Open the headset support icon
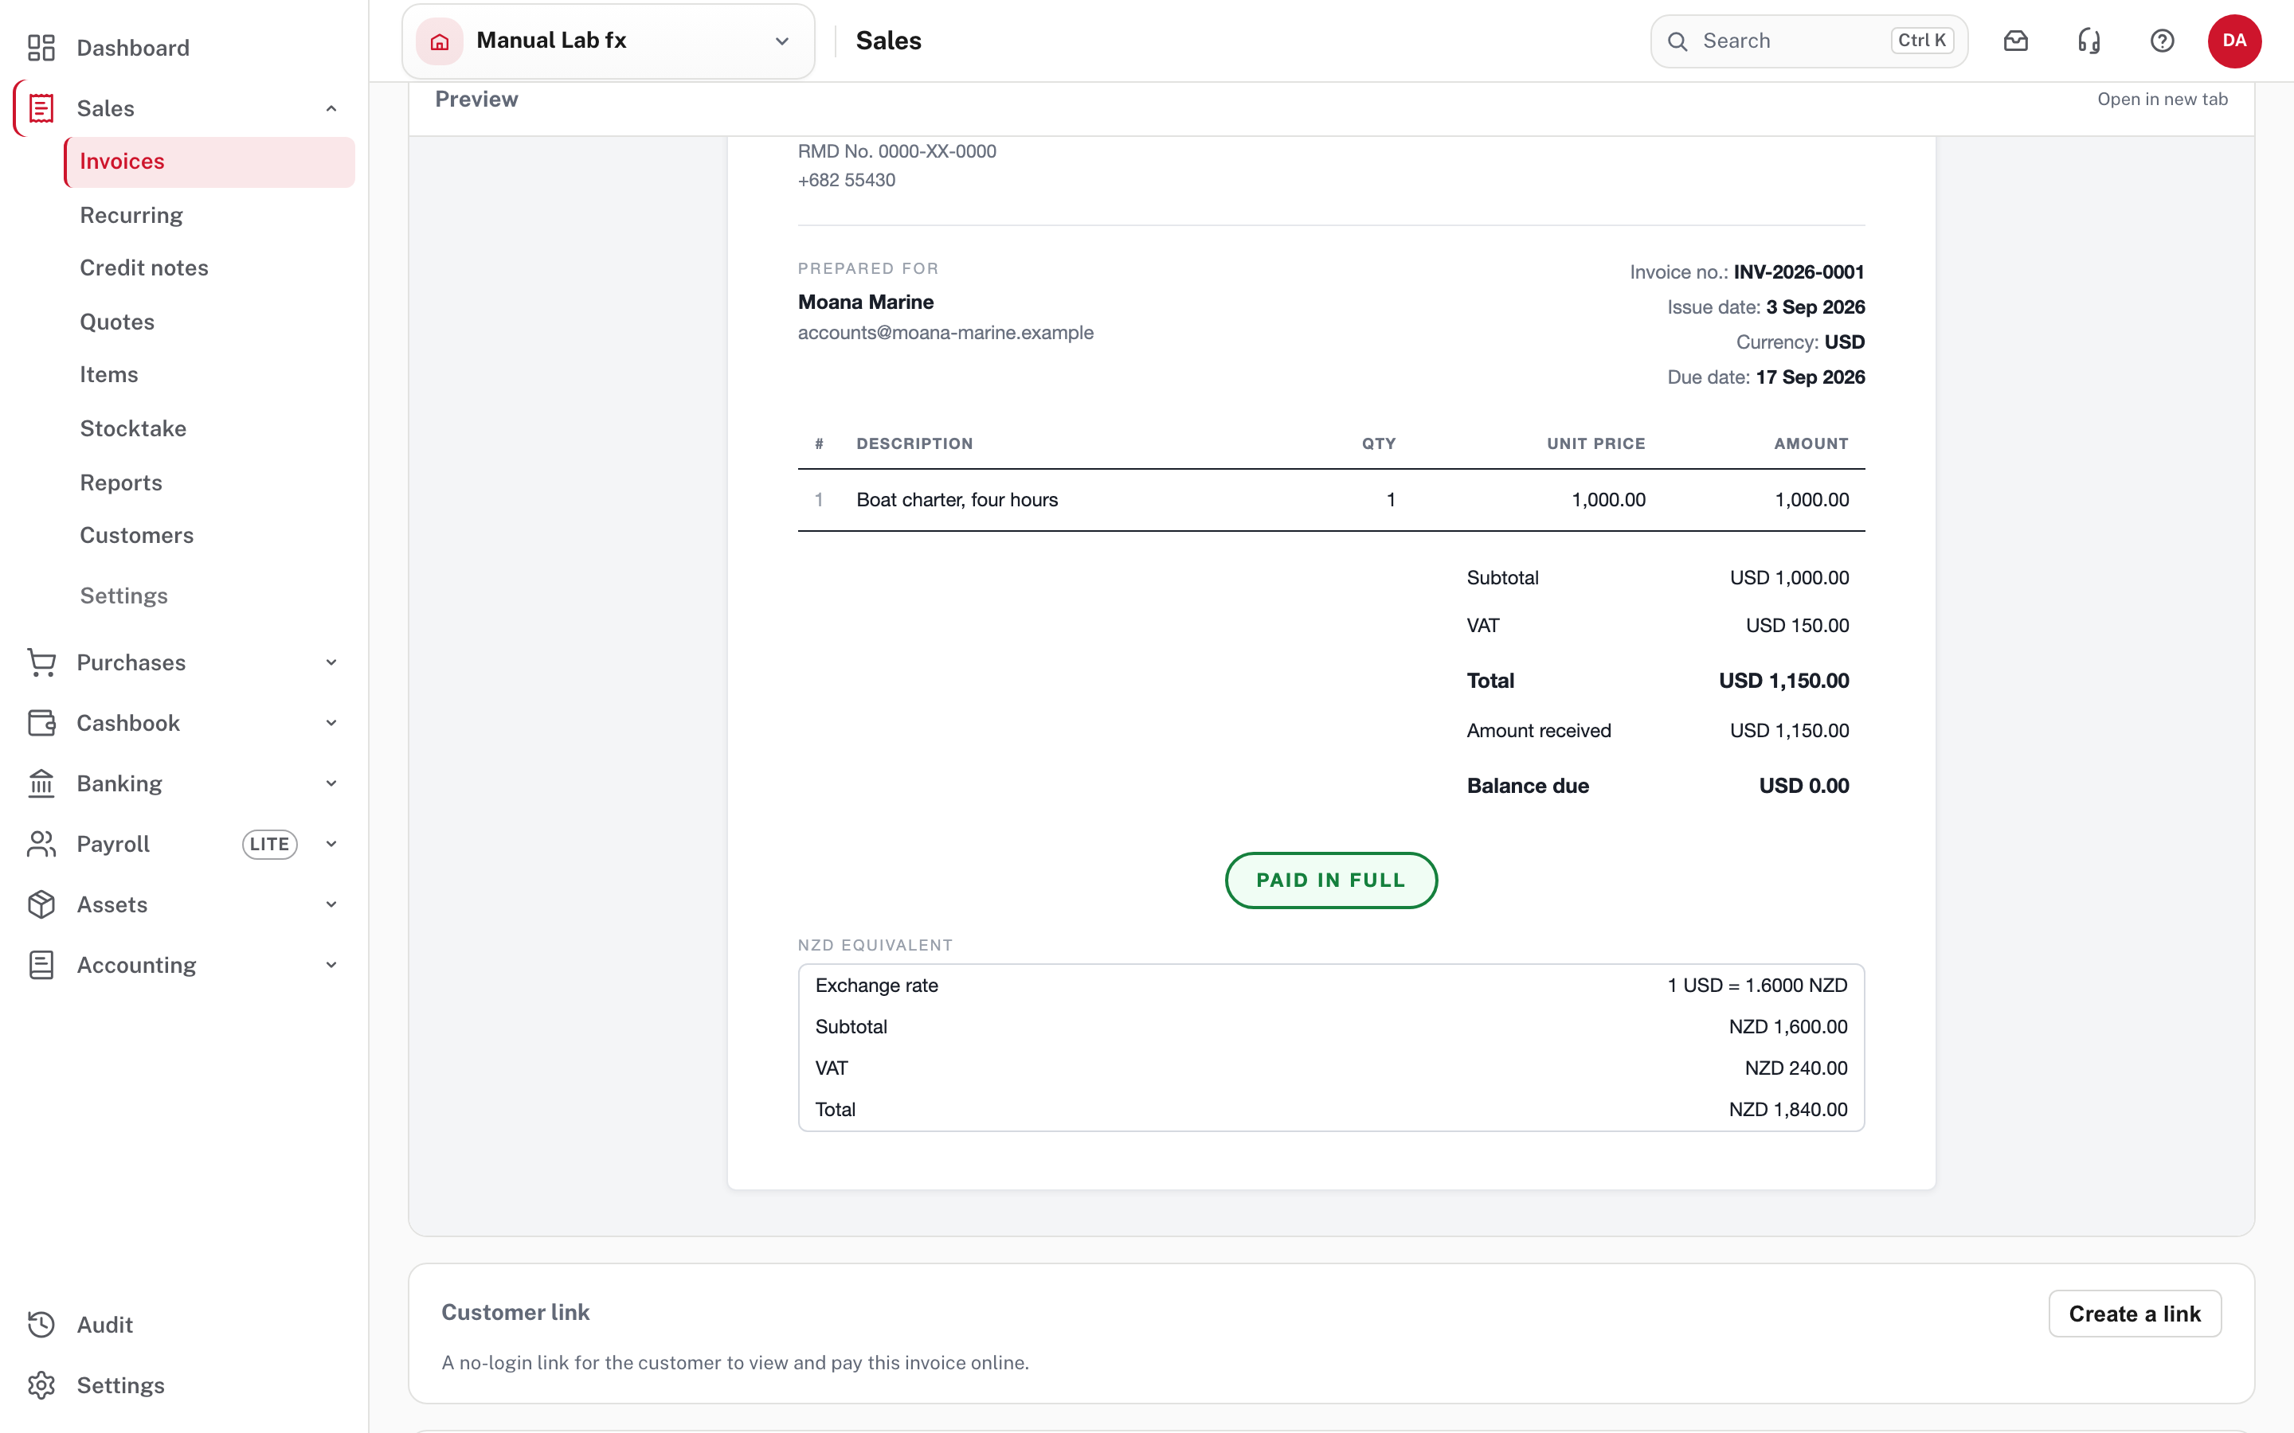This screenshot has width=2294, height=1433. (x=2089, y=41)
